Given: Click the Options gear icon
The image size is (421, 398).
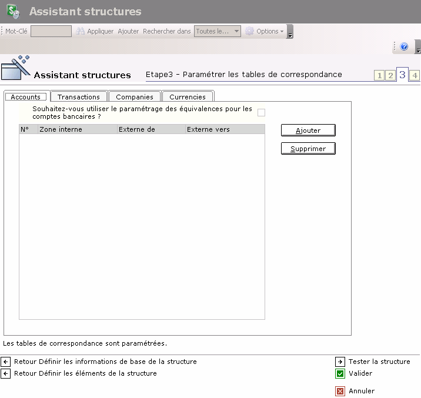Looking at the screenshot, I should pos(249,31).
